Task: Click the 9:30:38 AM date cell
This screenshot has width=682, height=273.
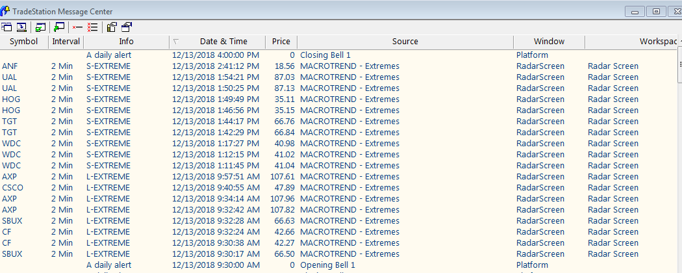Action: 216,242
